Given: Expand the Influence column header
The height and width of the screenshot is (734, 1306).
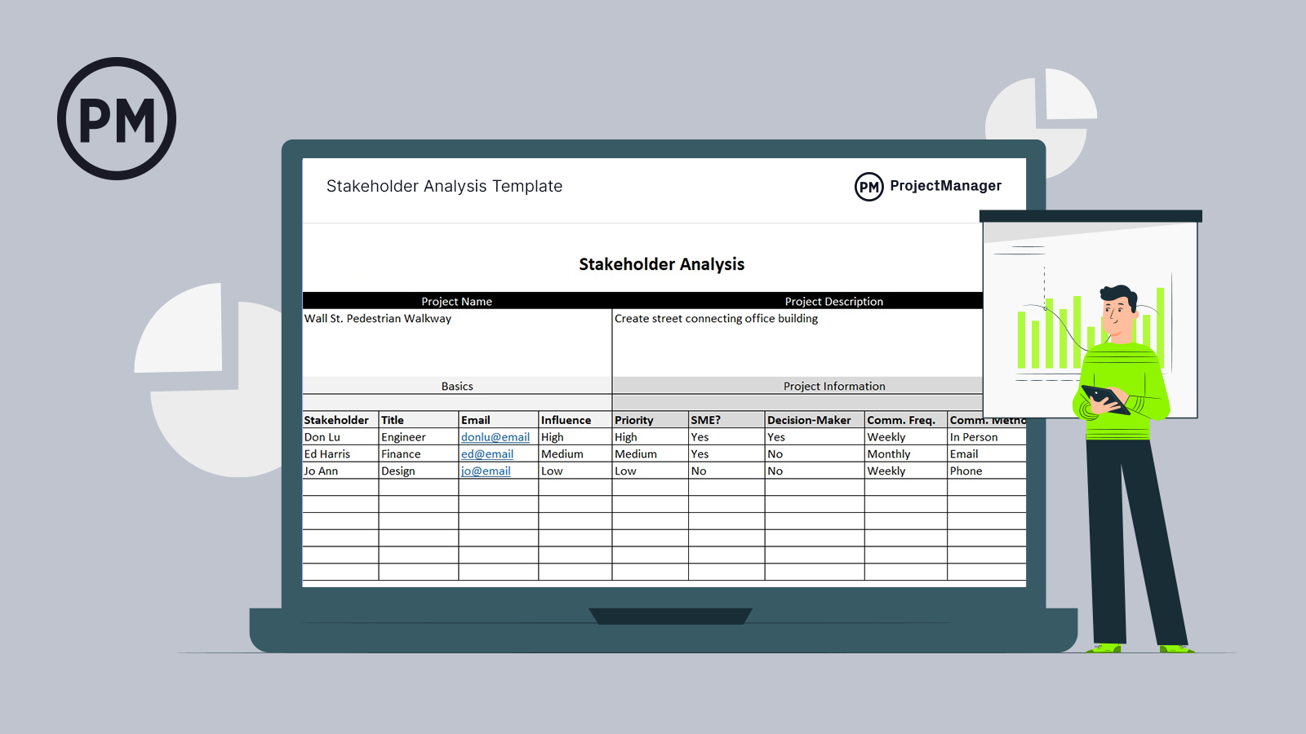Looking at the screenshot, I should 564,419.
